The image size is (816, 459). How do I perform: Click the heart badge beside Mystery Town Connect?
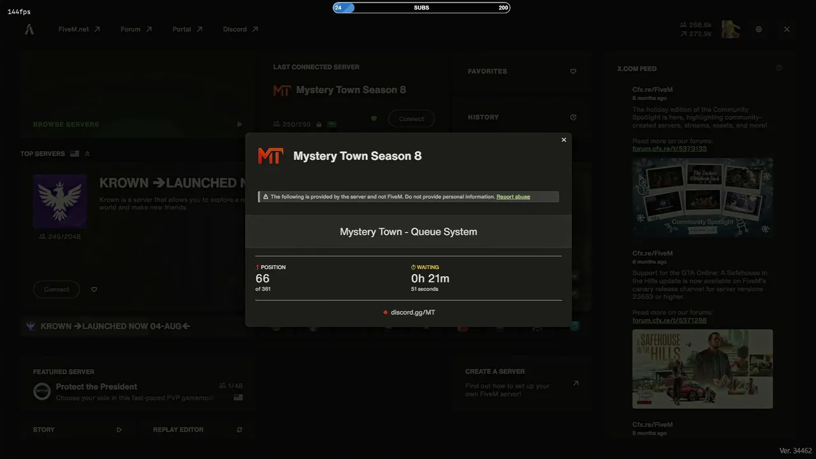374,119
